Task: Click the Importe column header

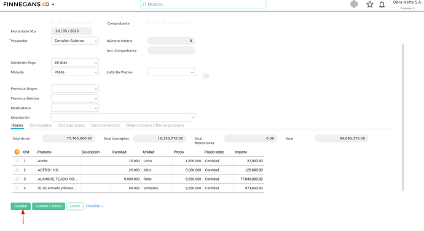Action: pos(241,152)
